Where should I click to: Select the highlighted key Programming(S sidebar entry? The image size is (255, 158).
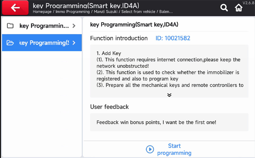[x=42, y=43]
